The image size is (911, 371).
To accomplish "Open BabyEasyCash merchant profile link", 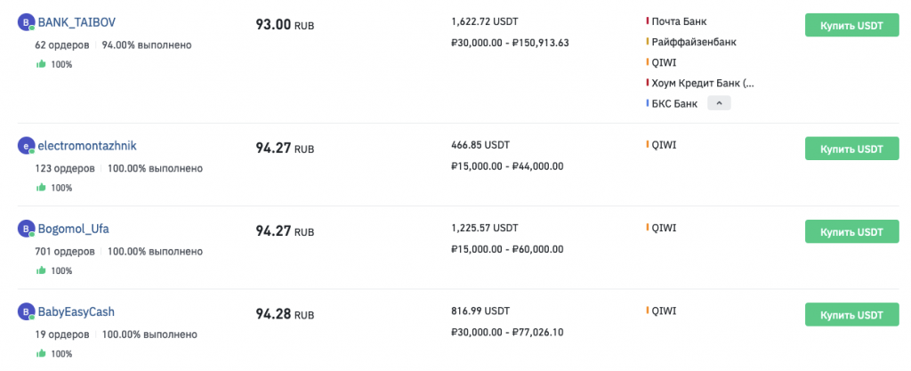I will tap(76, 311).
